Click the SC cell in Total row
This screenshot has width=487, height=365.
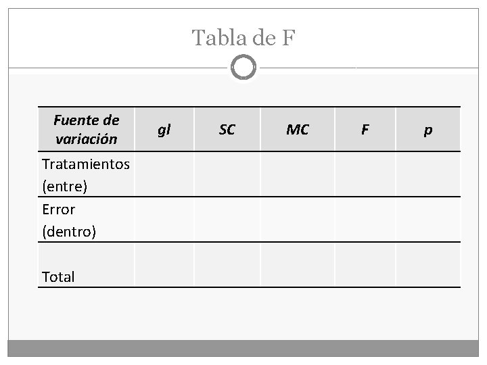227,265
